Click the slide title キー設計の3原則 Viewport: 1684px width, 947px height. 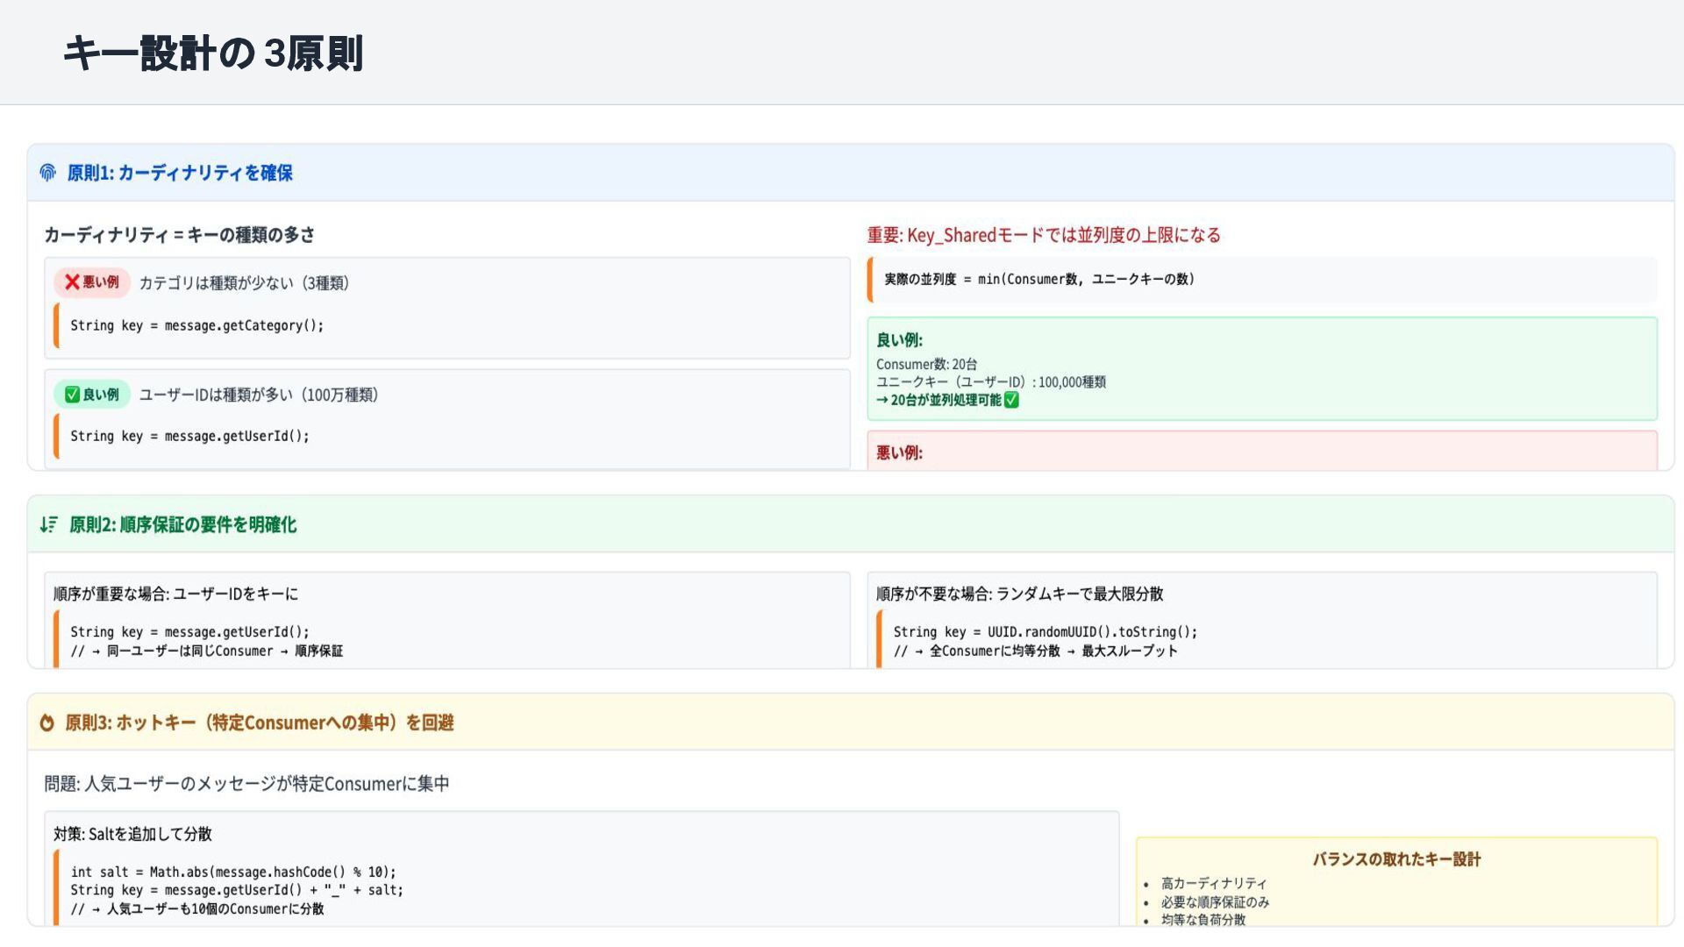213,53
